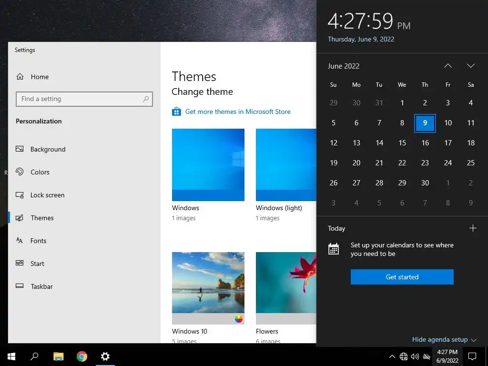This screenshot has width=488, height=366.
Task: Click Get more themes in Microsoft Store link
Action: [238, 112]
